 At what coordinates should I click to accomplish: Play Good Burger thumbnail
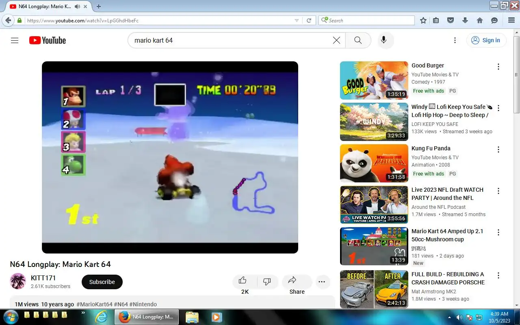pos(374,80)
